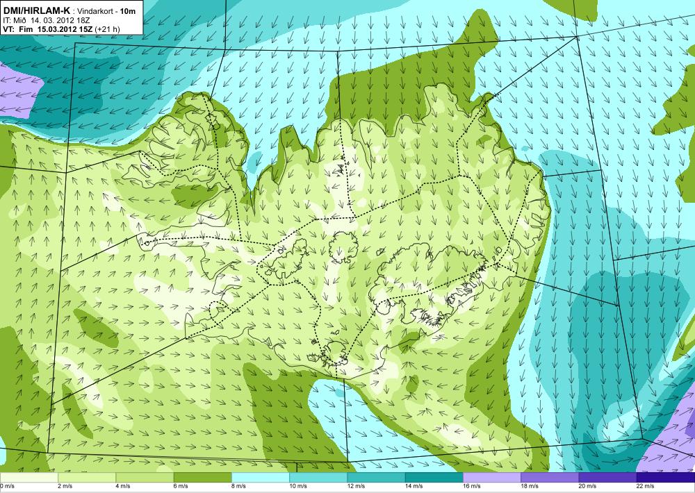Viewport: 695px width, 493px height.
Task: Click the "VT: Fim 15.03.2012 15Z" valid time
Action: click(47, 29)
